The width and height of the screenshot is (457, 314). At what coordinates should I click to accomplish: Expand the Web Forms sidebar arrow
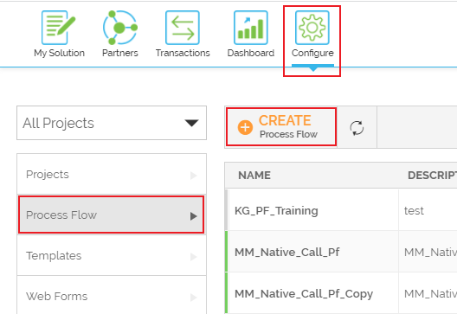pos(194,298)
